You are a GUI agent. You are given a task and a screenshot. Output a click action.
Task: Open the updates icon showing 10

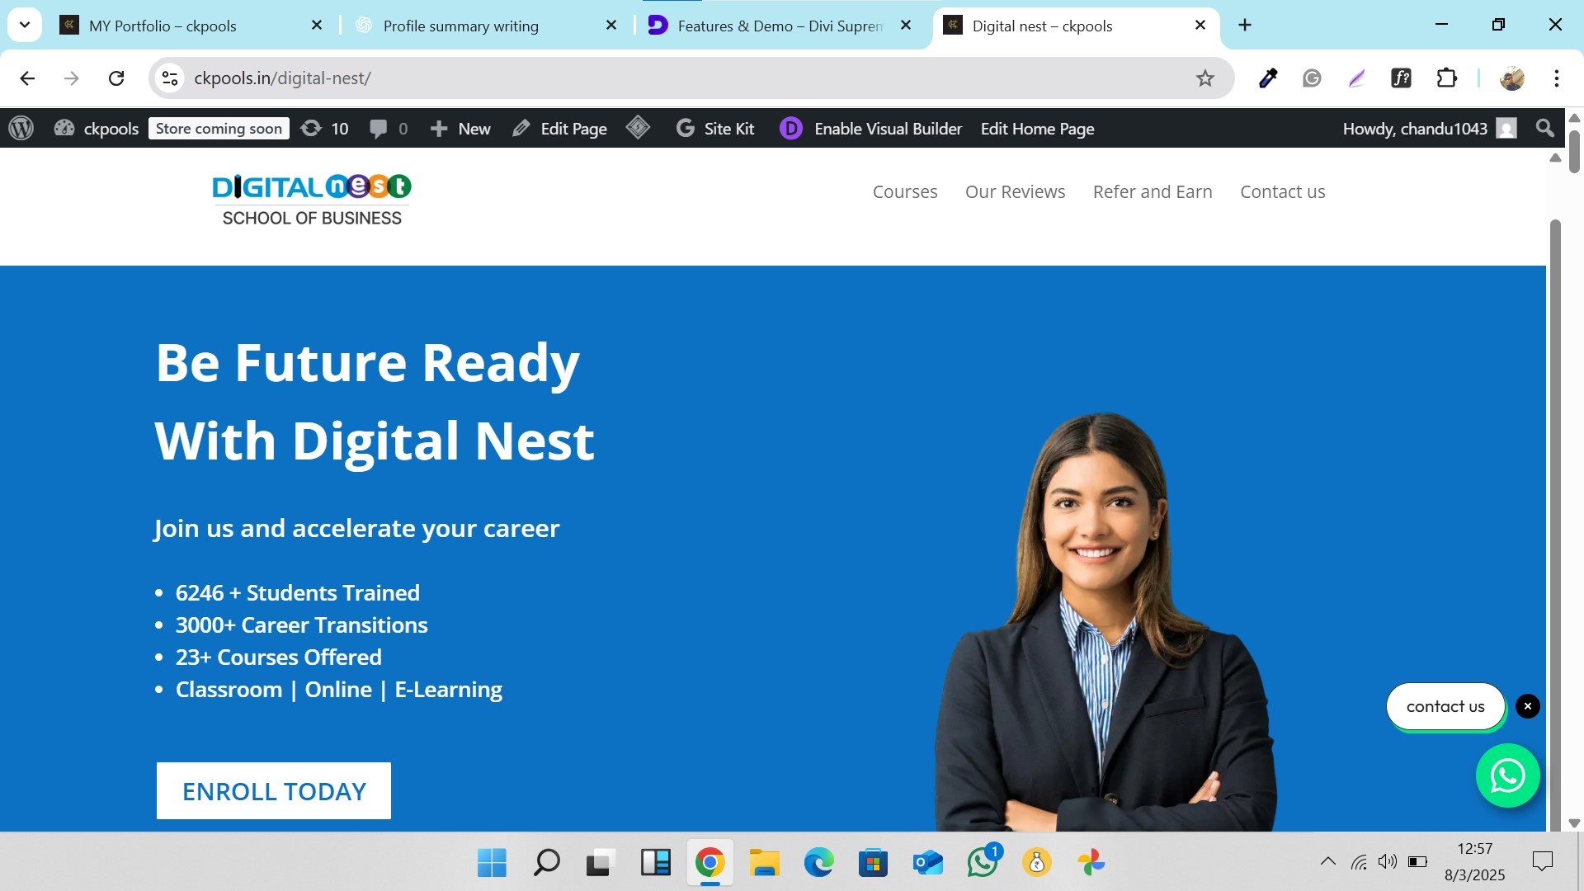click(312, 129)
